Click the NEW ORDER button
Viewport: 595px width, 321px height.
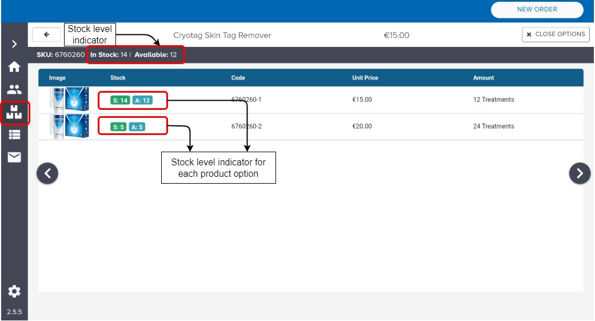click(537, 10)
